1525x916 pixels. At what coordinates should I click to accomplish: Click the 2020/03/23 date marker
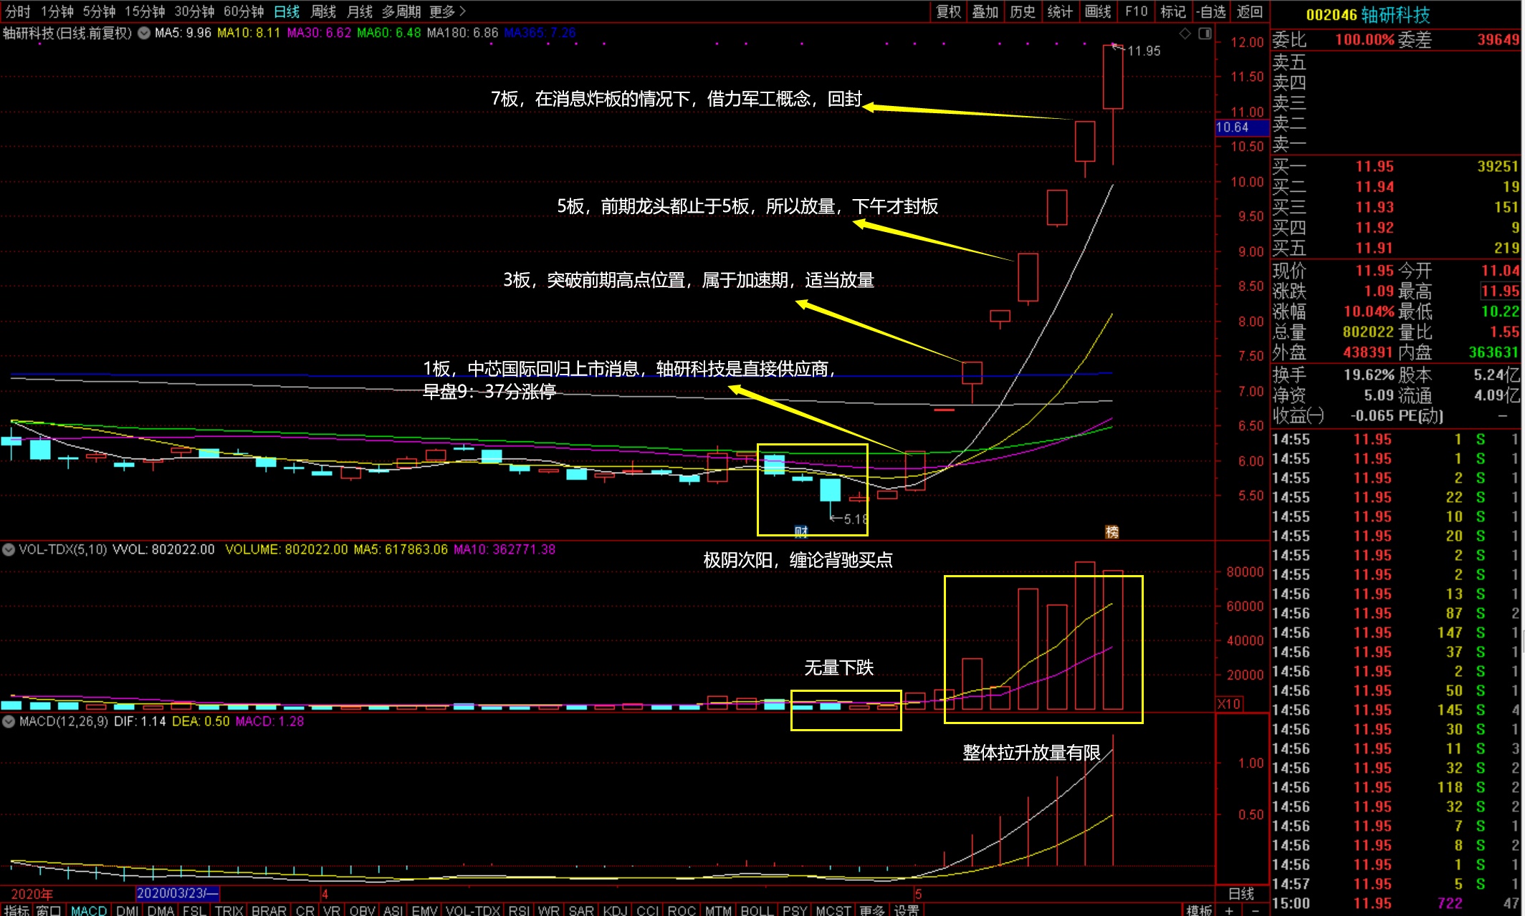(x=177, y=893)
